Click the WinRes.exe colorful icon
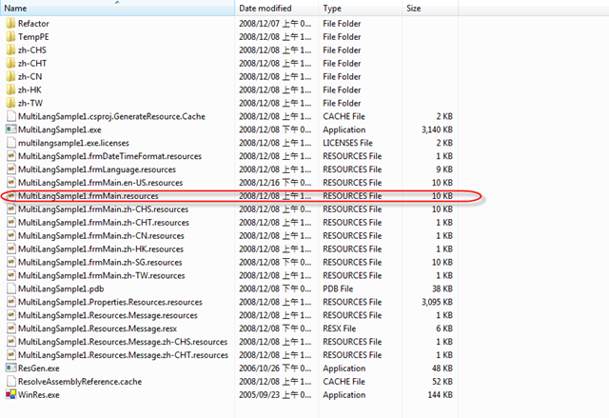This screenshot has height=418, width=609. point(10,395)
